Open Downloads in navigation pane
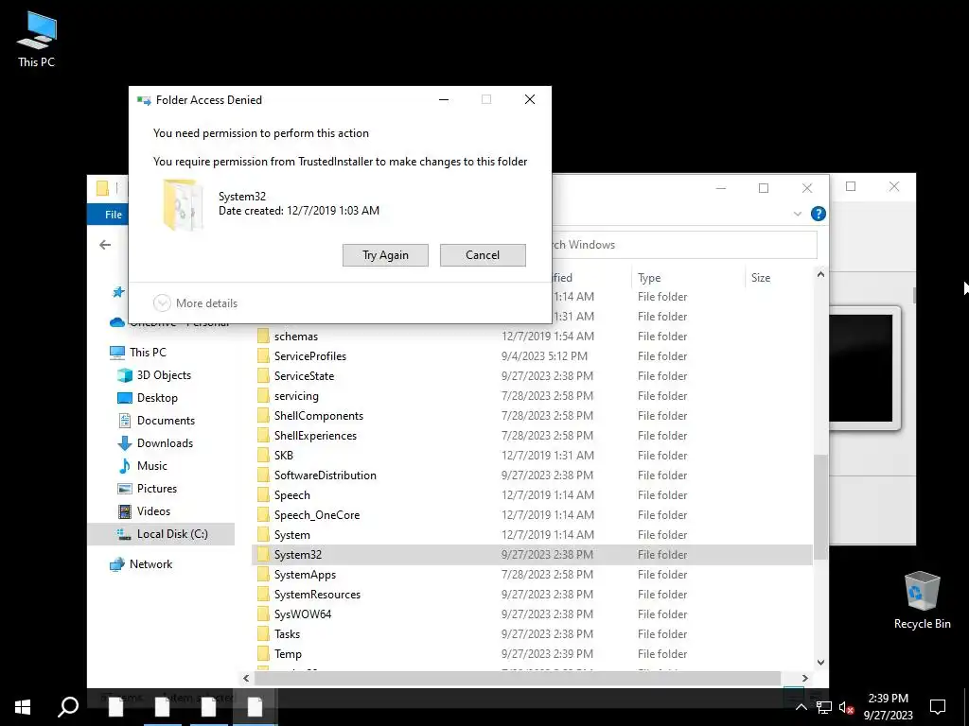969x726 pixels. click(165, 443)
